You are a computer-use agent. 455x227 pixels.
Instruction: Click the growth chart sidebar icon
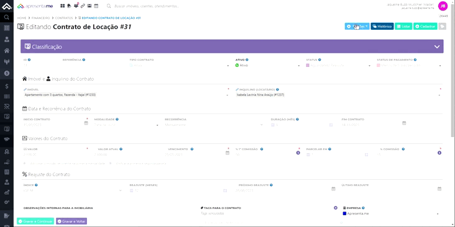7,192
